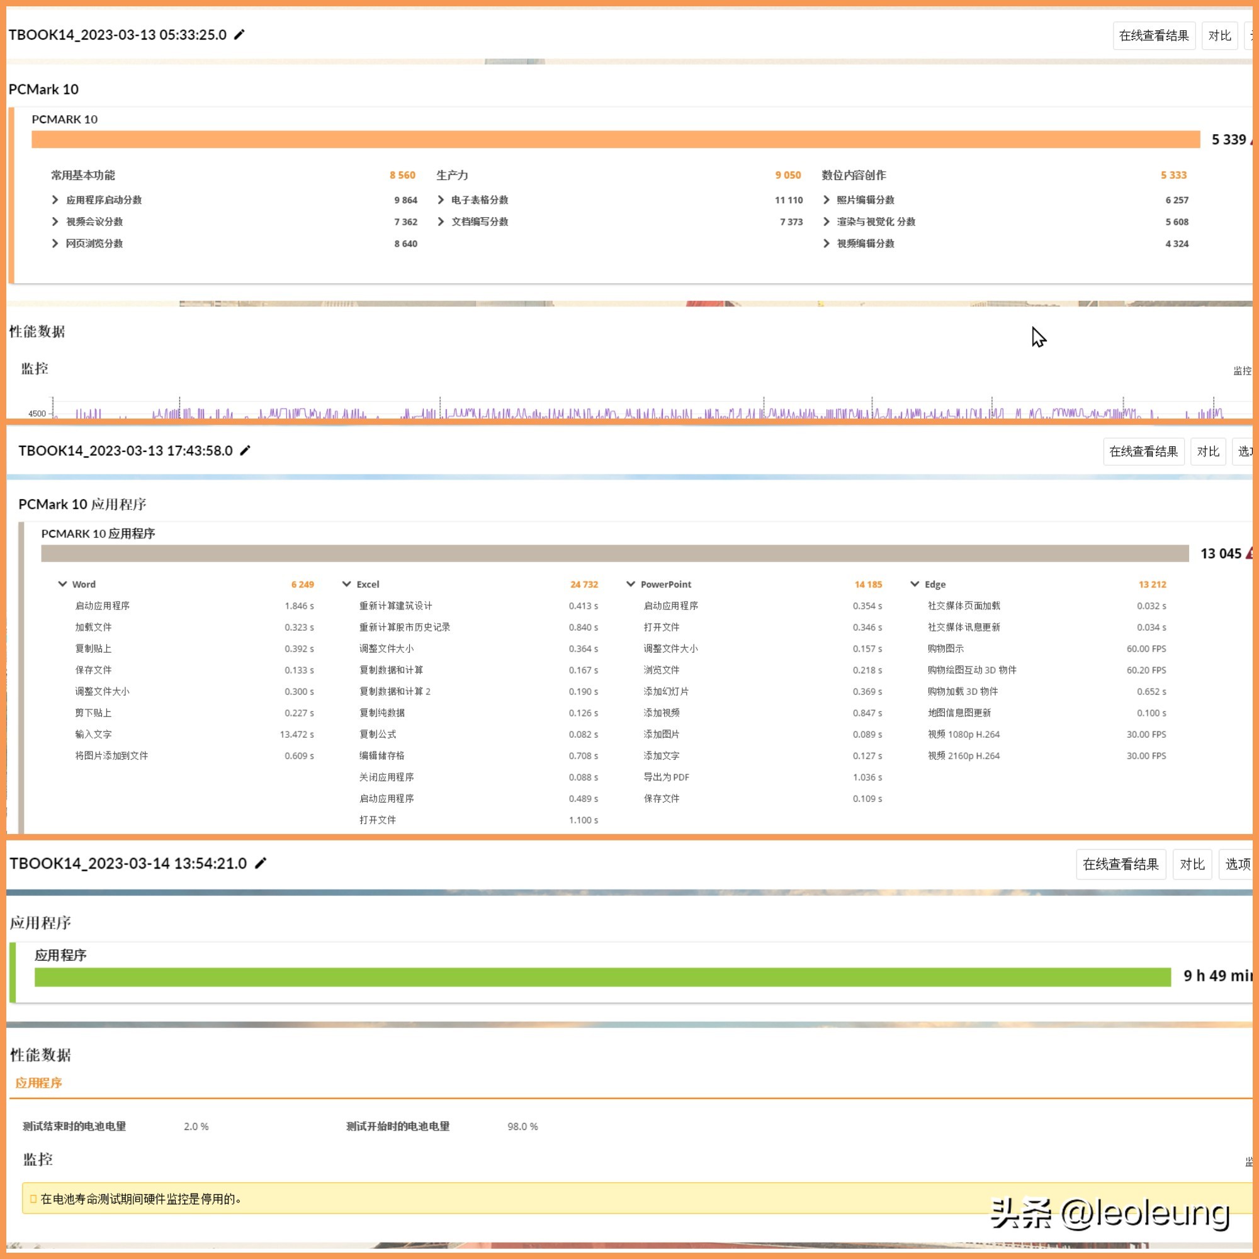
Task: Select the orange 应用程序 tab under 性能数据
Action: 38,1082
